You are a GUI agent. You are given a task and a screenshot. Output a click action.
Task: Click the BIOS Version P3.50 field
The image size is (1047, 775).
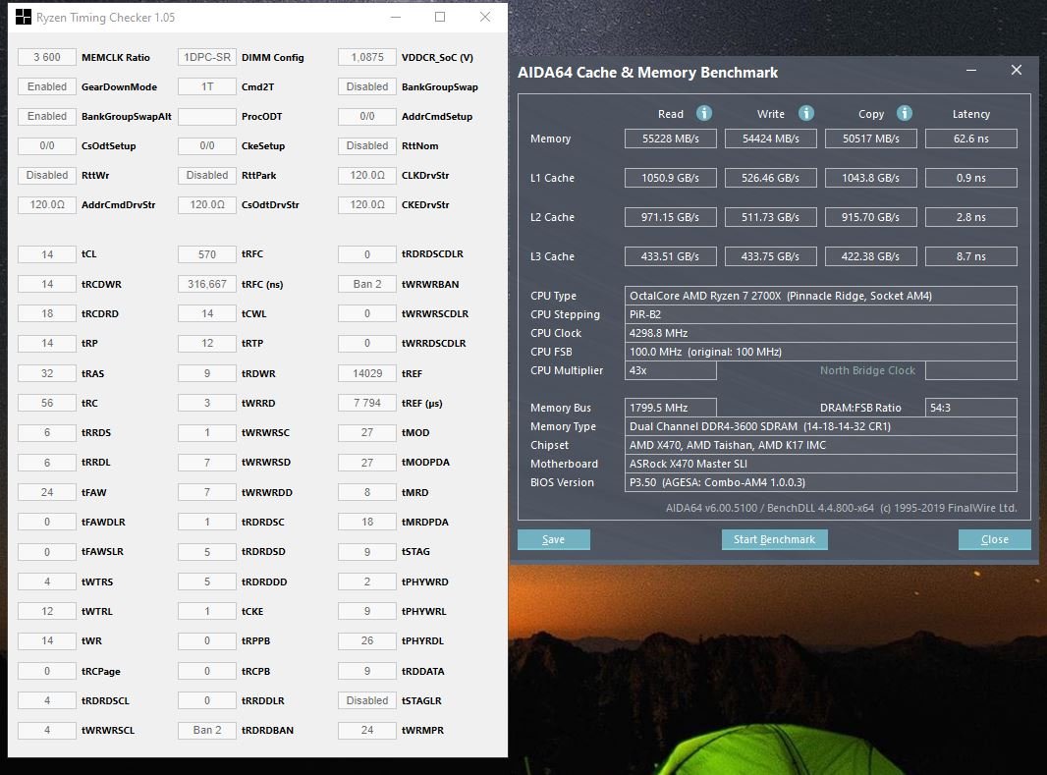tap(821, 482)
